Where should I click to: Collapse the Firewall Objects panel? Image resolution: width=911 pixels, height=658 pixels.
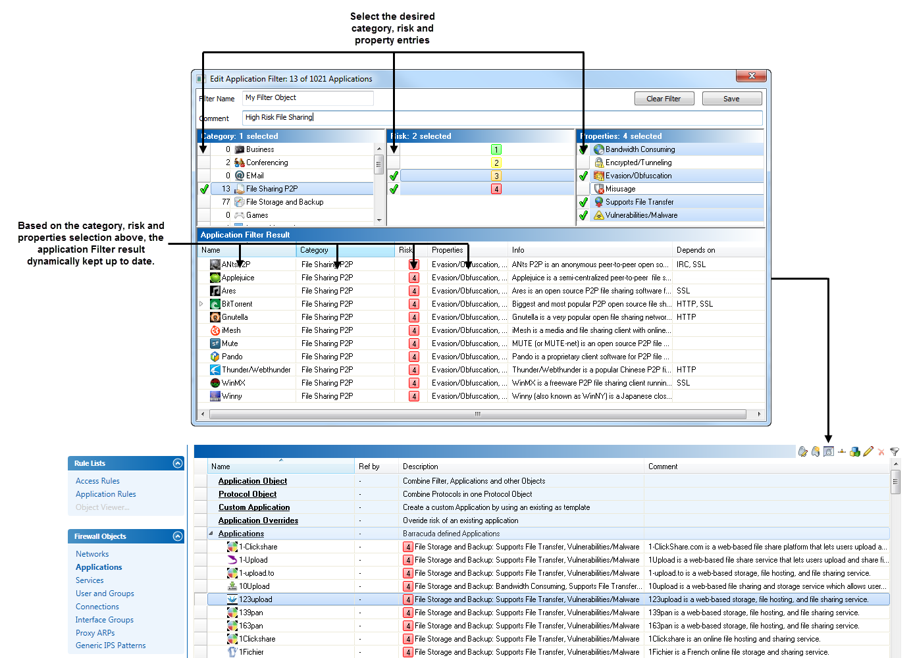pos(178,536)
